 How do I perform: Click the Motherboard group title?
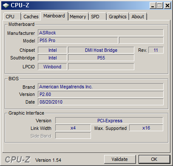[x=21, y=24]
